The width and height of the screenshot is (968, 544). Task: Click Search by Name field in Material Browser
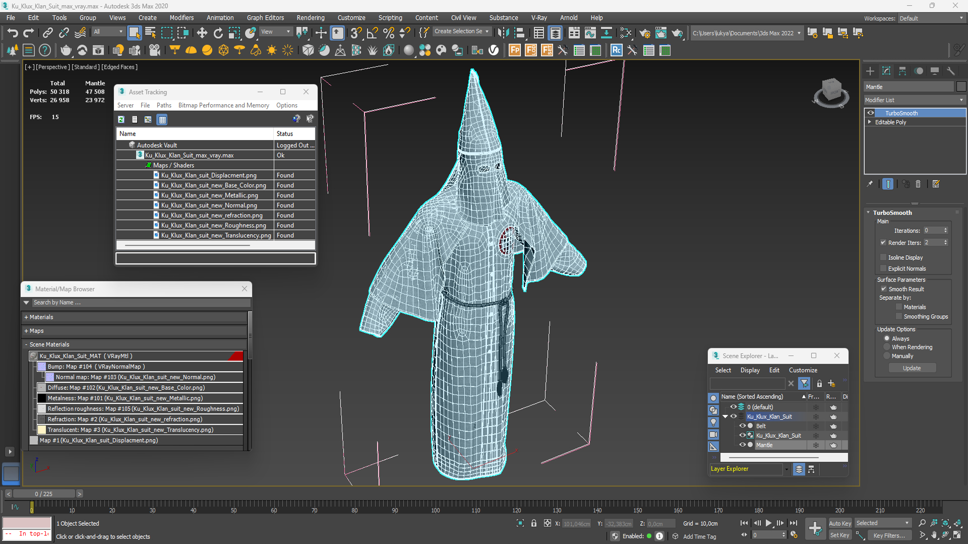tap(141, 303)
